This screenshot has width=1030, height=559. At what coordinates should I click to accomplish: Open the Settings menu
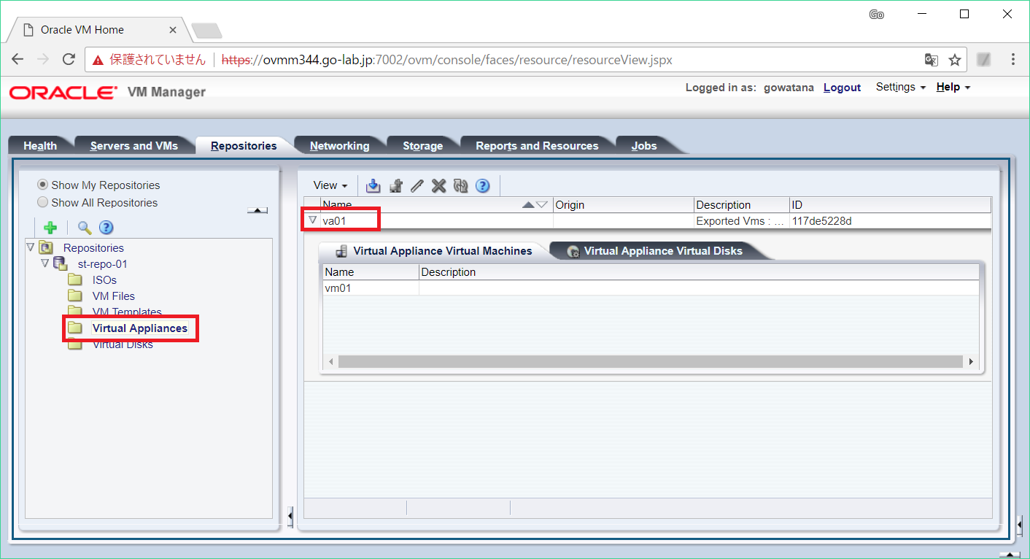[896, 87]
